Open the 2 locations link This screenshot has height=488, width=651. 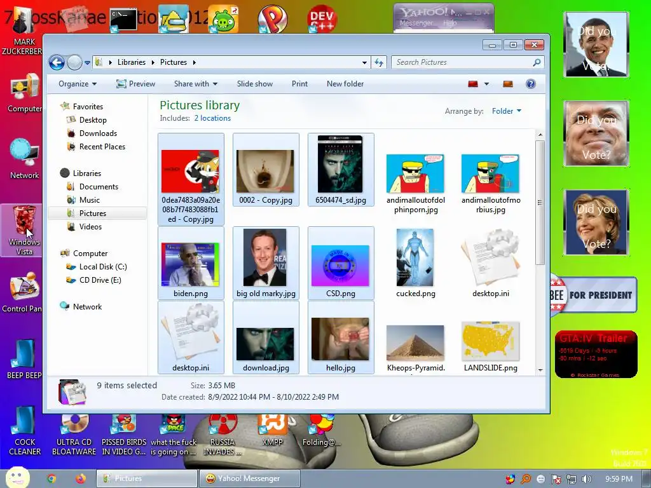click(x=212, y=118)
